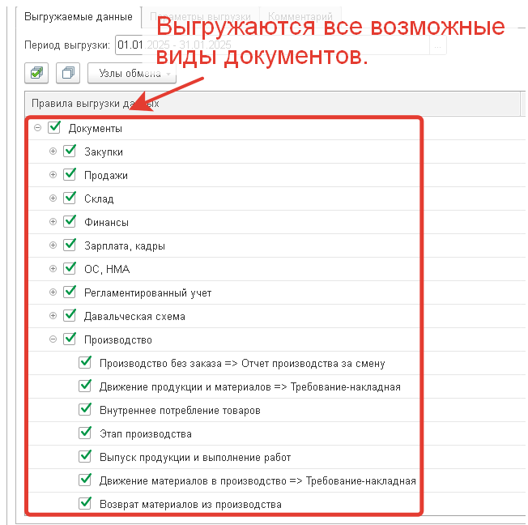Viewport: 528px width, 525px height.
Task: Uncheck the Склад checkbox
Action: (x=70, y=198)
